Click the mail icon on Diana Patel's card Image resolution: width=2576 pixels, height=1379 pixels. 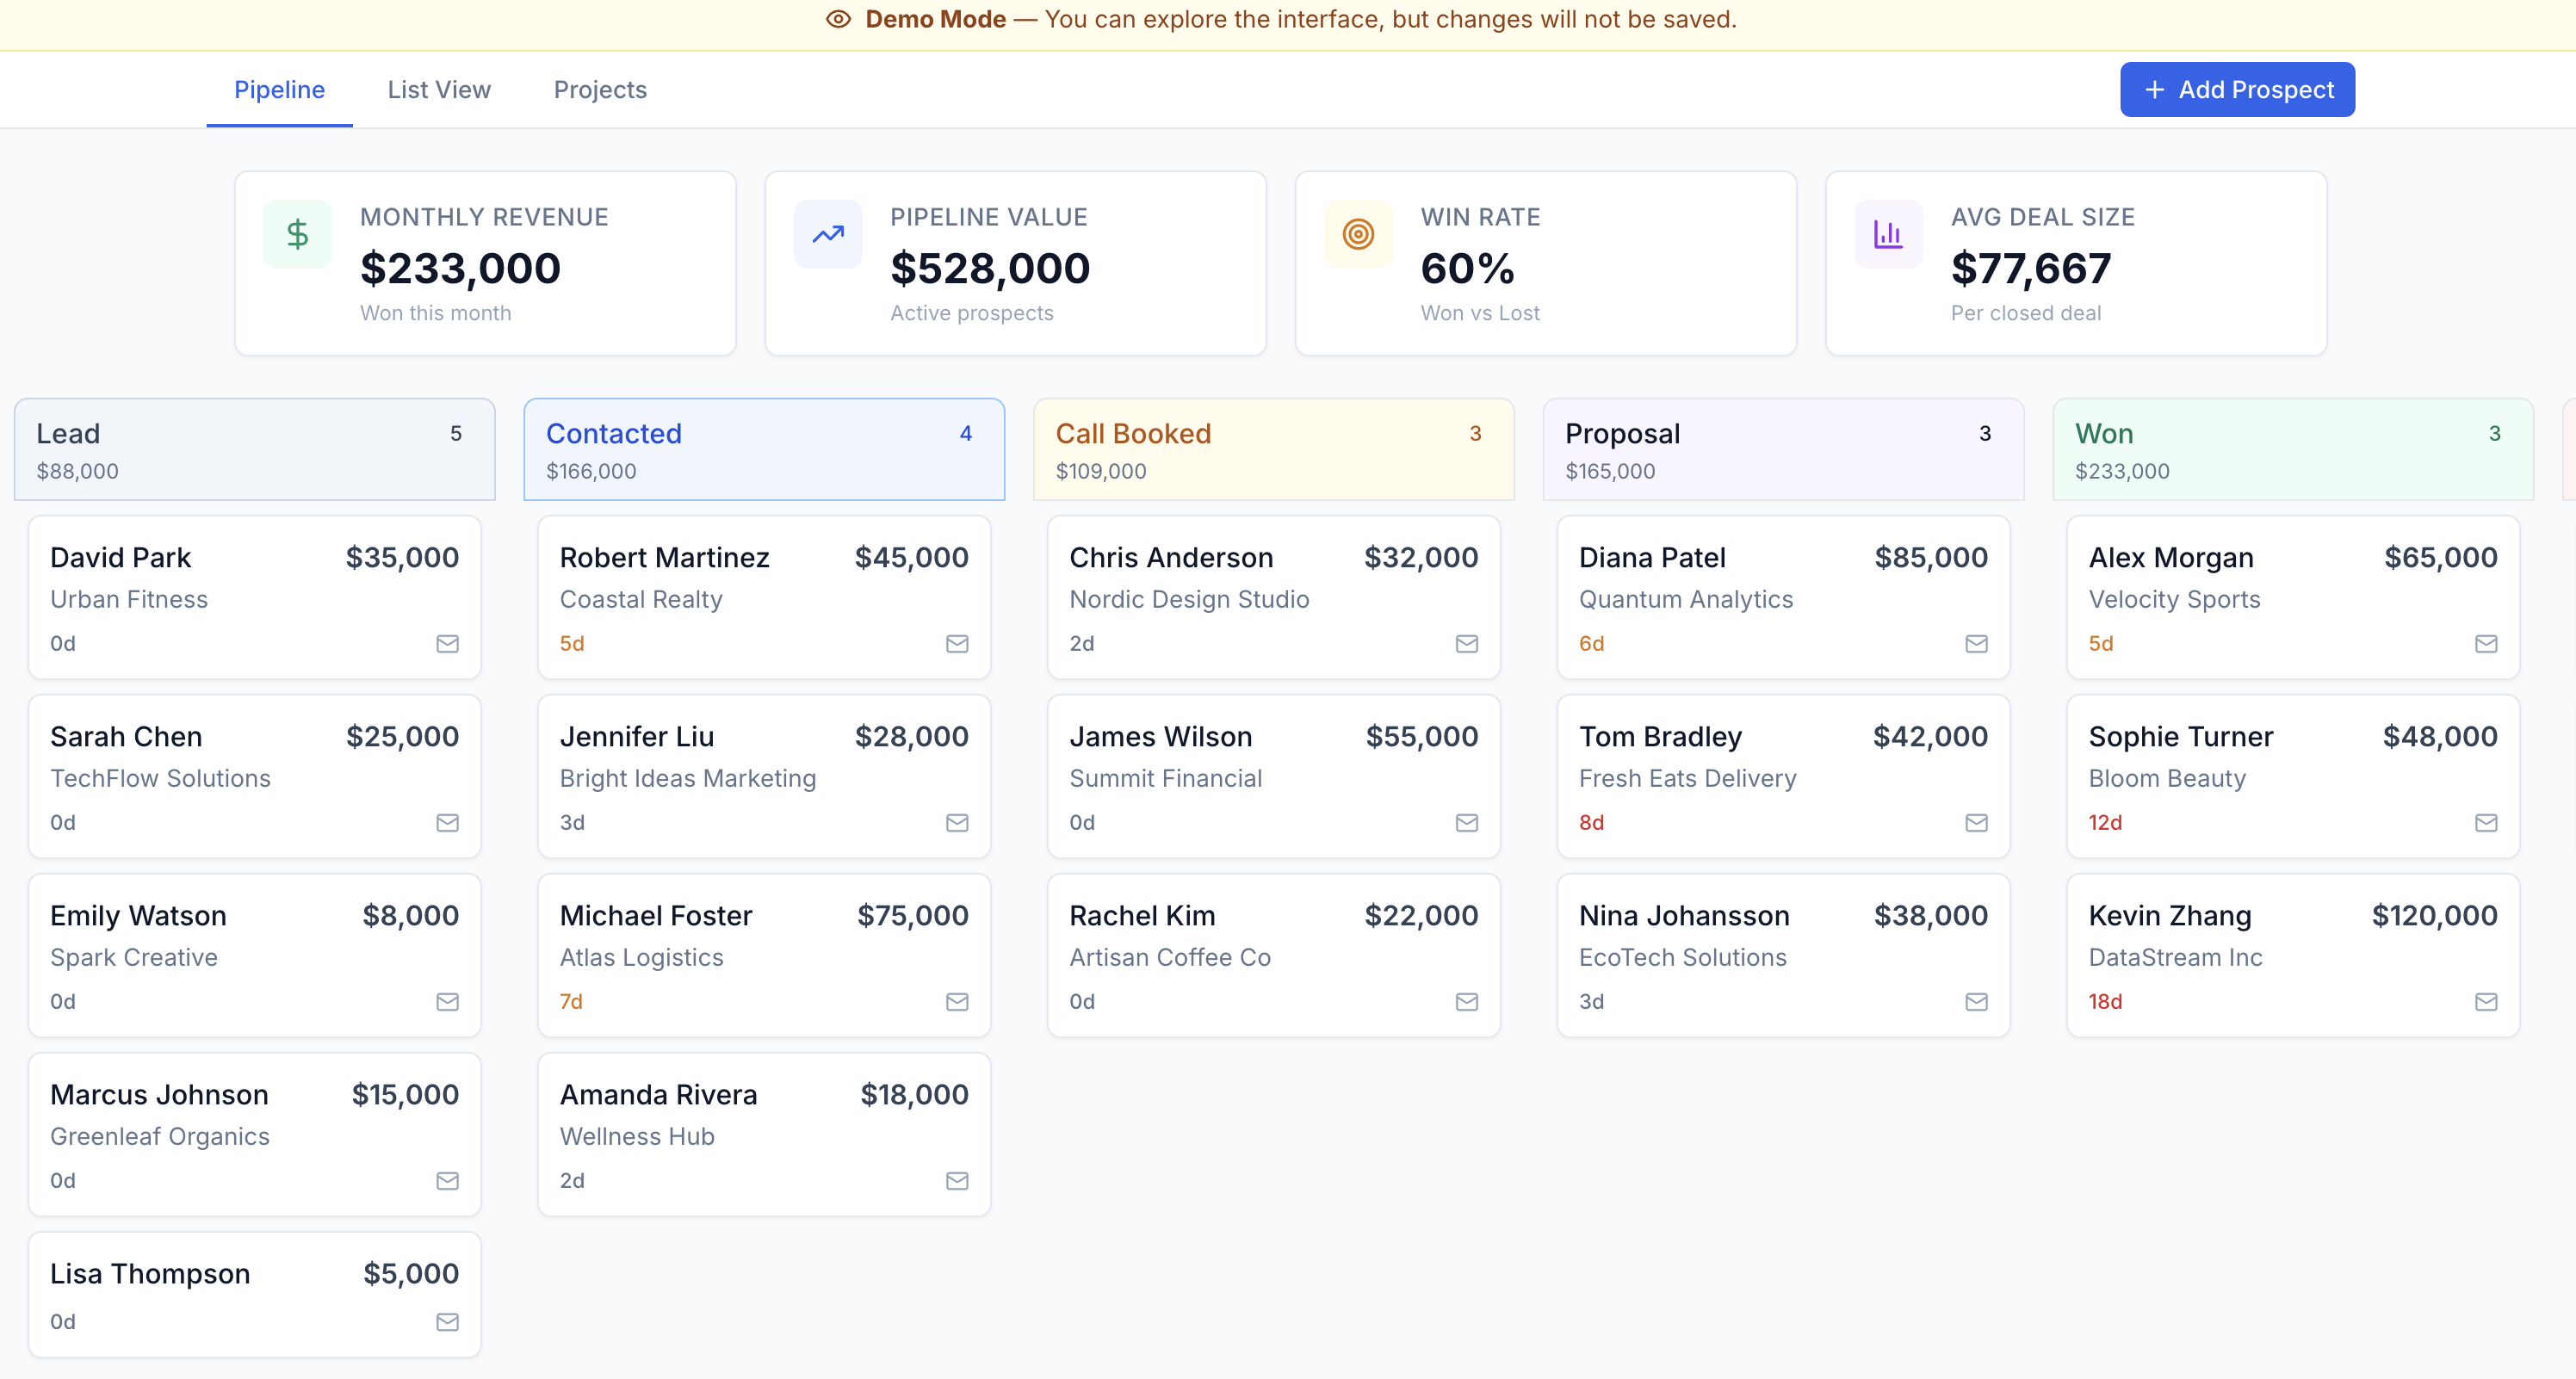(x=1976, y=644)
